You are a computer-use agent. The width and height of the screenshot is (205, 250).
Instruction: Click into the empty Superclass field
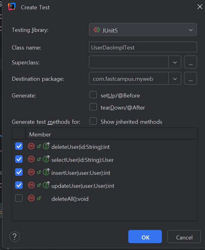pyautogui.click(x=129, y=62)
